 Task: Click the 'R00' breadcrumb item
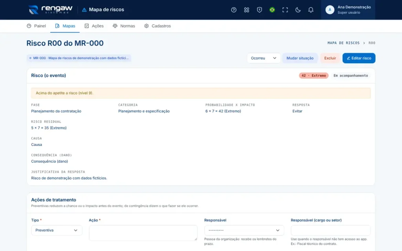[x=372, y=43]
